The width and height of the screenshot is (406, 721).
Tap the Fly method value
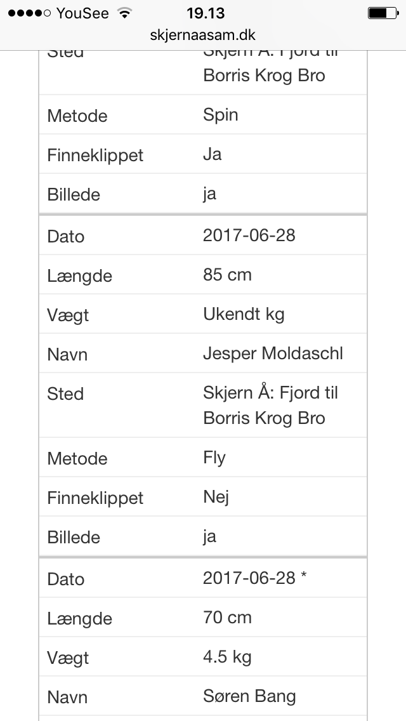(x=214, y=458)
